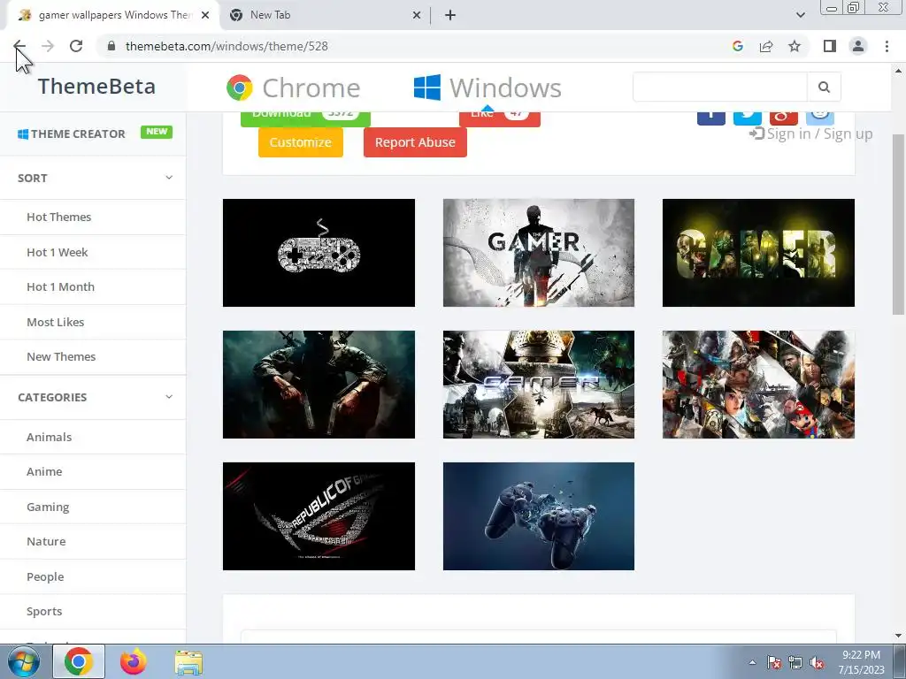
Task: Sort by Most Likes
Action: click(x=56, y=322)
